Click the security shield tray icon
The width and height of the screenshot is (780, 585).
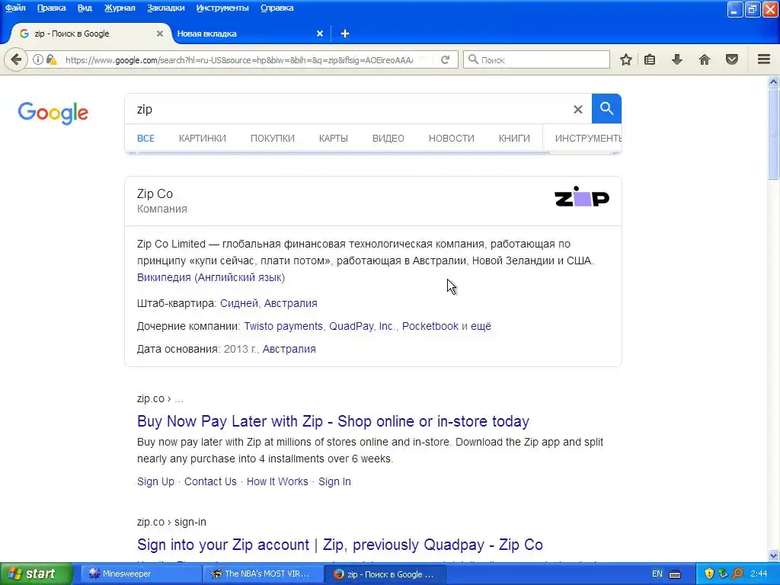tap(709, 574)
